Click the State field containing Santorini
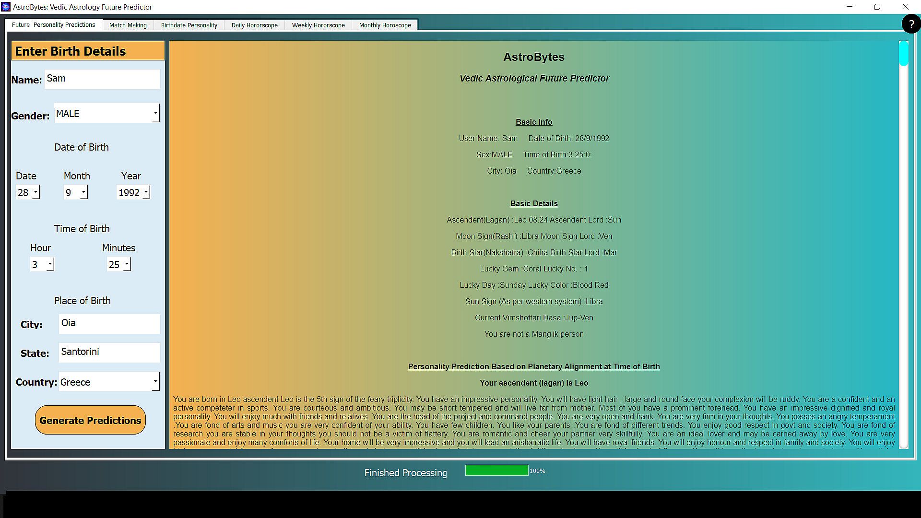Image resolution: width=921 pixels, height=518 pixels. [109, 353]
